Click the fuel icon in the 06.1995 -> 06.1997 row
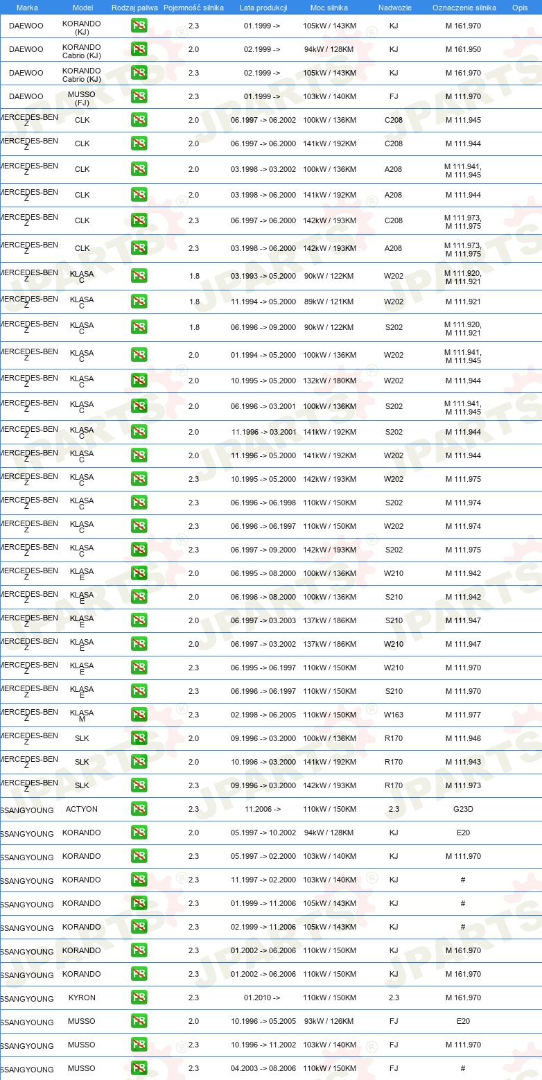 tap(139, 668)
